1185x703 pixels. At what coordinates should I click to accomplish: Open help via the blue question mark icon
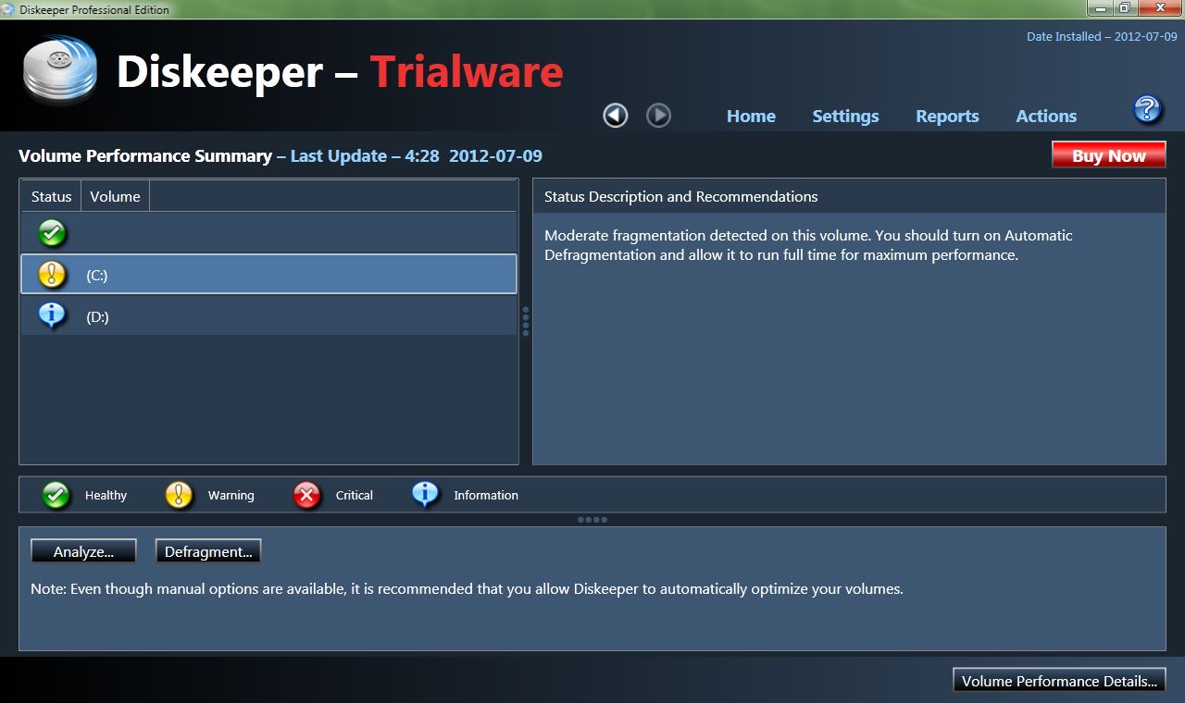[1147, 109]
